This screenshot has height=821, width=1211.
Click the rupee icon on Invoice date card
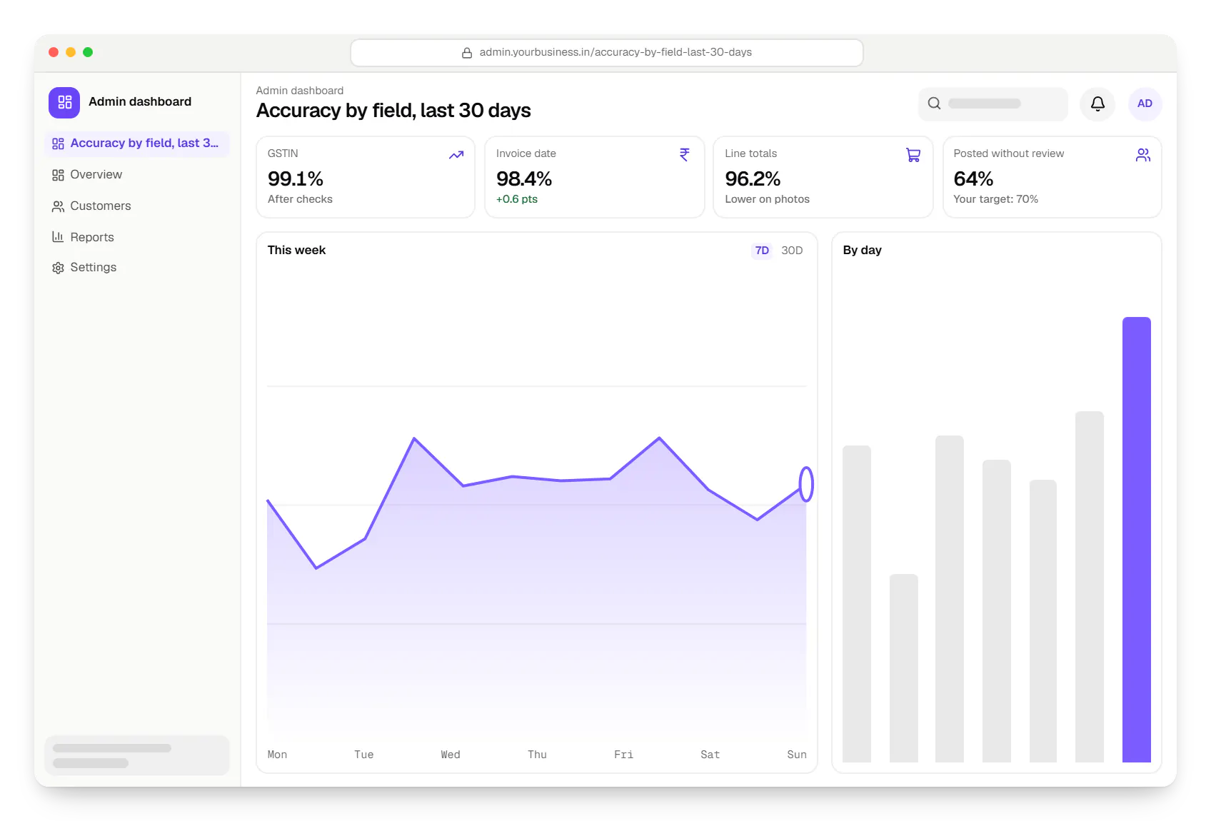coord(685,155)
